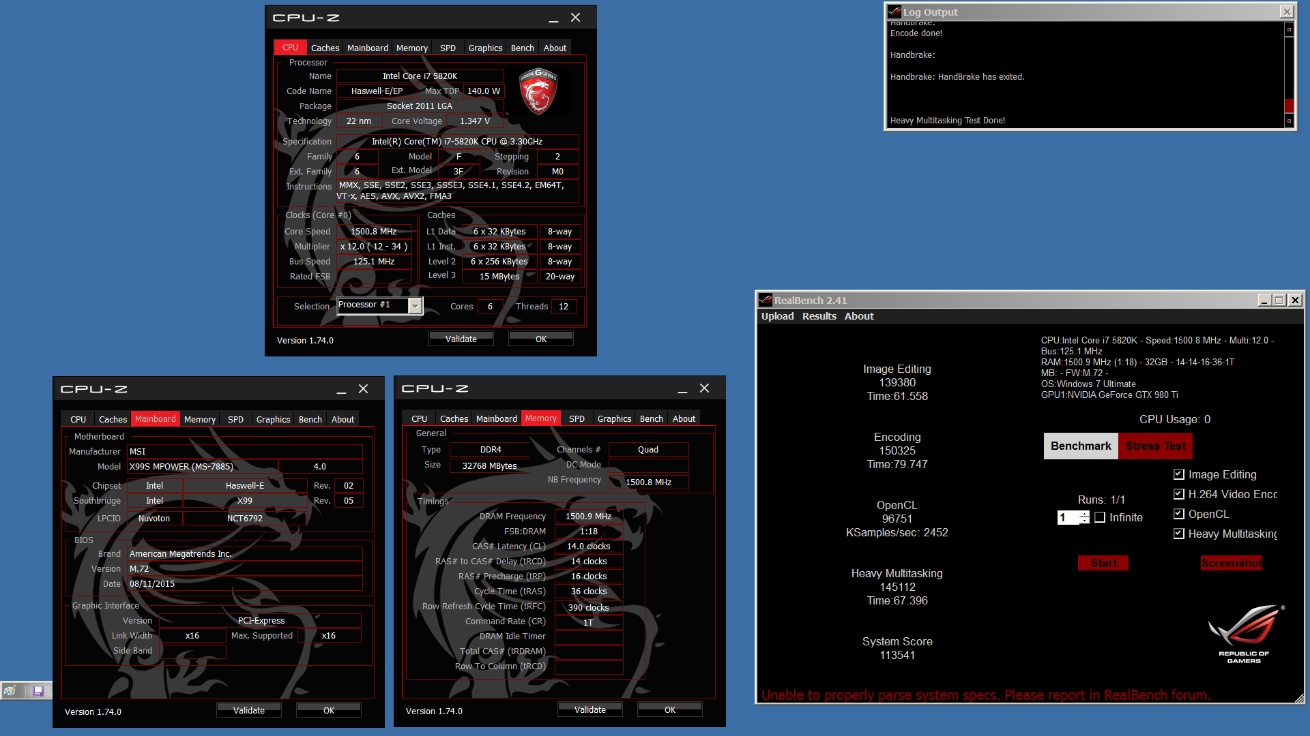Click the Log Output scrollbar thumb

[1289, 106]
